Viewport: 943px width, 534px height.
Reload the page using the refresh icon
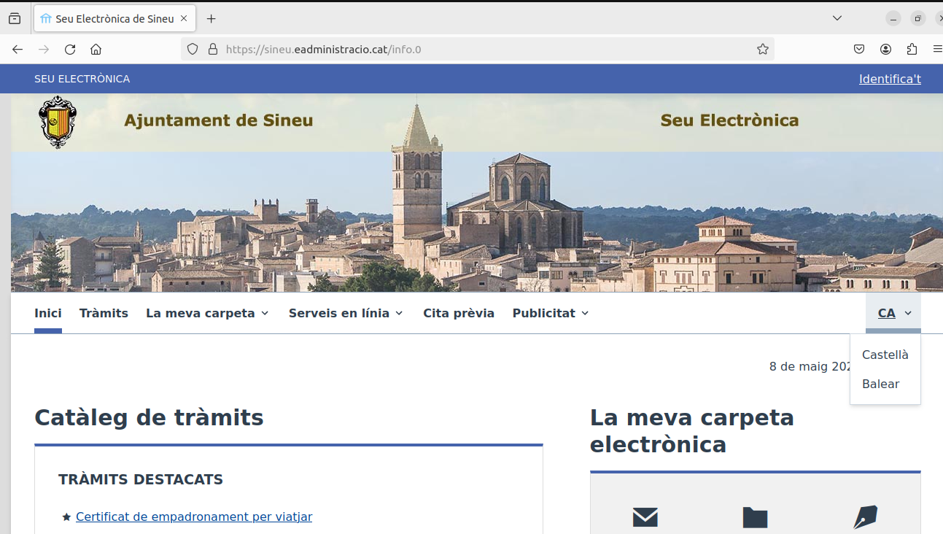pyautogui.click(x=70, y=50)
